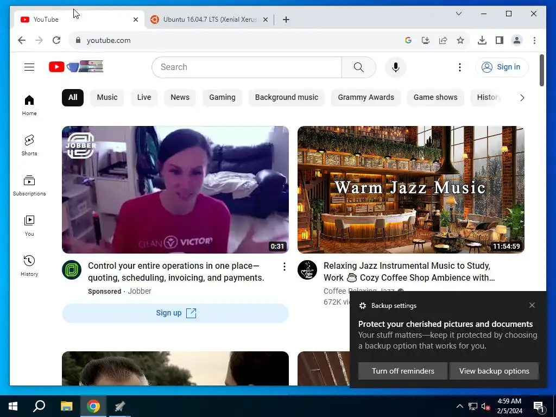
Task: Open the Jobber ad headline link
Action: (176, 271)
